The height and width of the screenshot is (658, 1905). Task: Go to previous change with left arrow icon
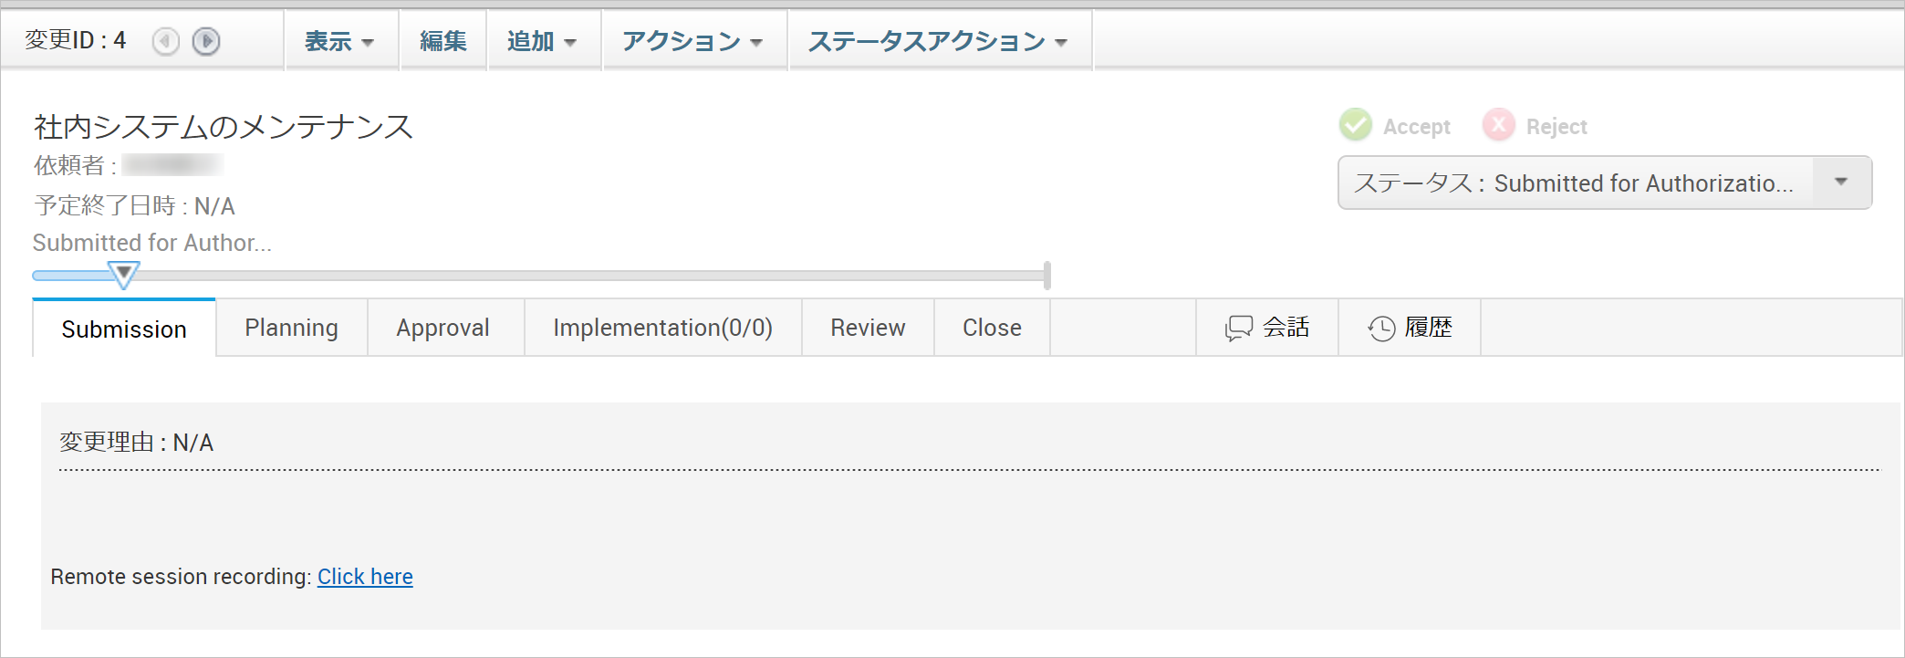coord(165,41)
